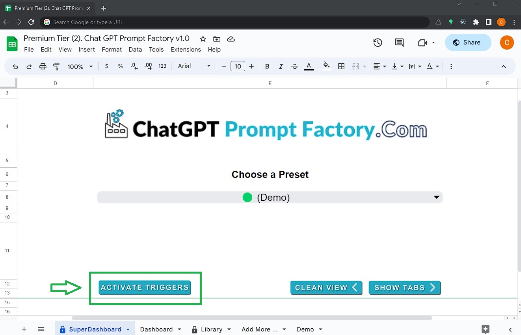Viewport: 521px width, 335px height.
Task: Open the Borders menu
Action: tap(341, 66)
